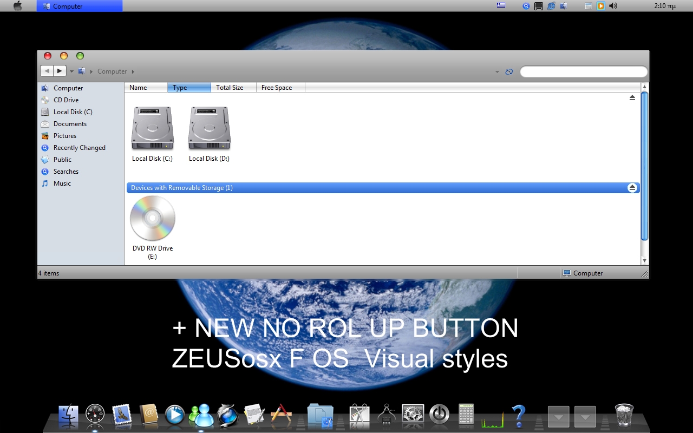693x433 pixels.
Task: Click the Apple logo in the menu bar
Action: (17, 6)
